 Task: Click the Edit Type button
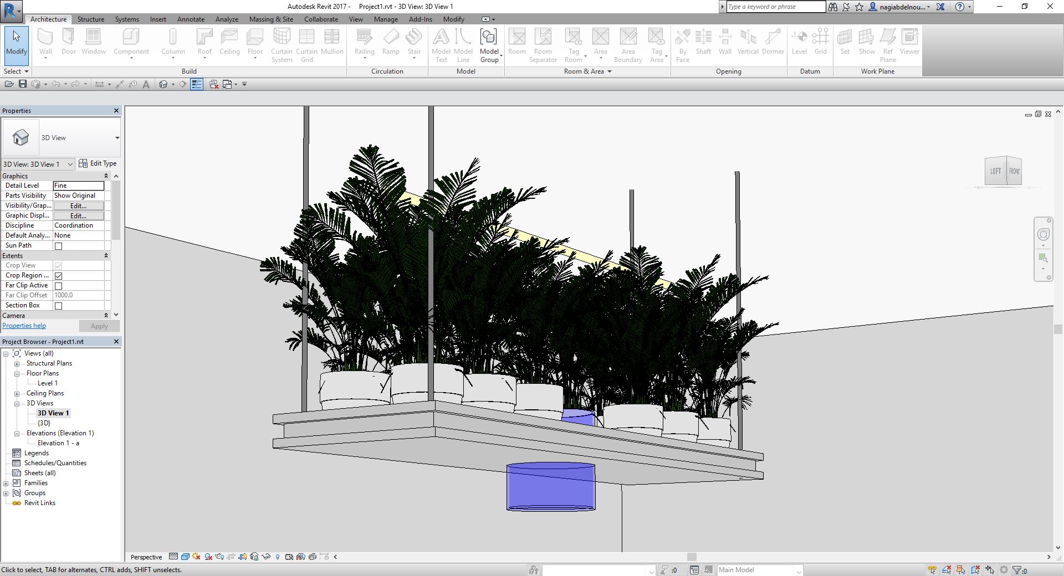98,163
